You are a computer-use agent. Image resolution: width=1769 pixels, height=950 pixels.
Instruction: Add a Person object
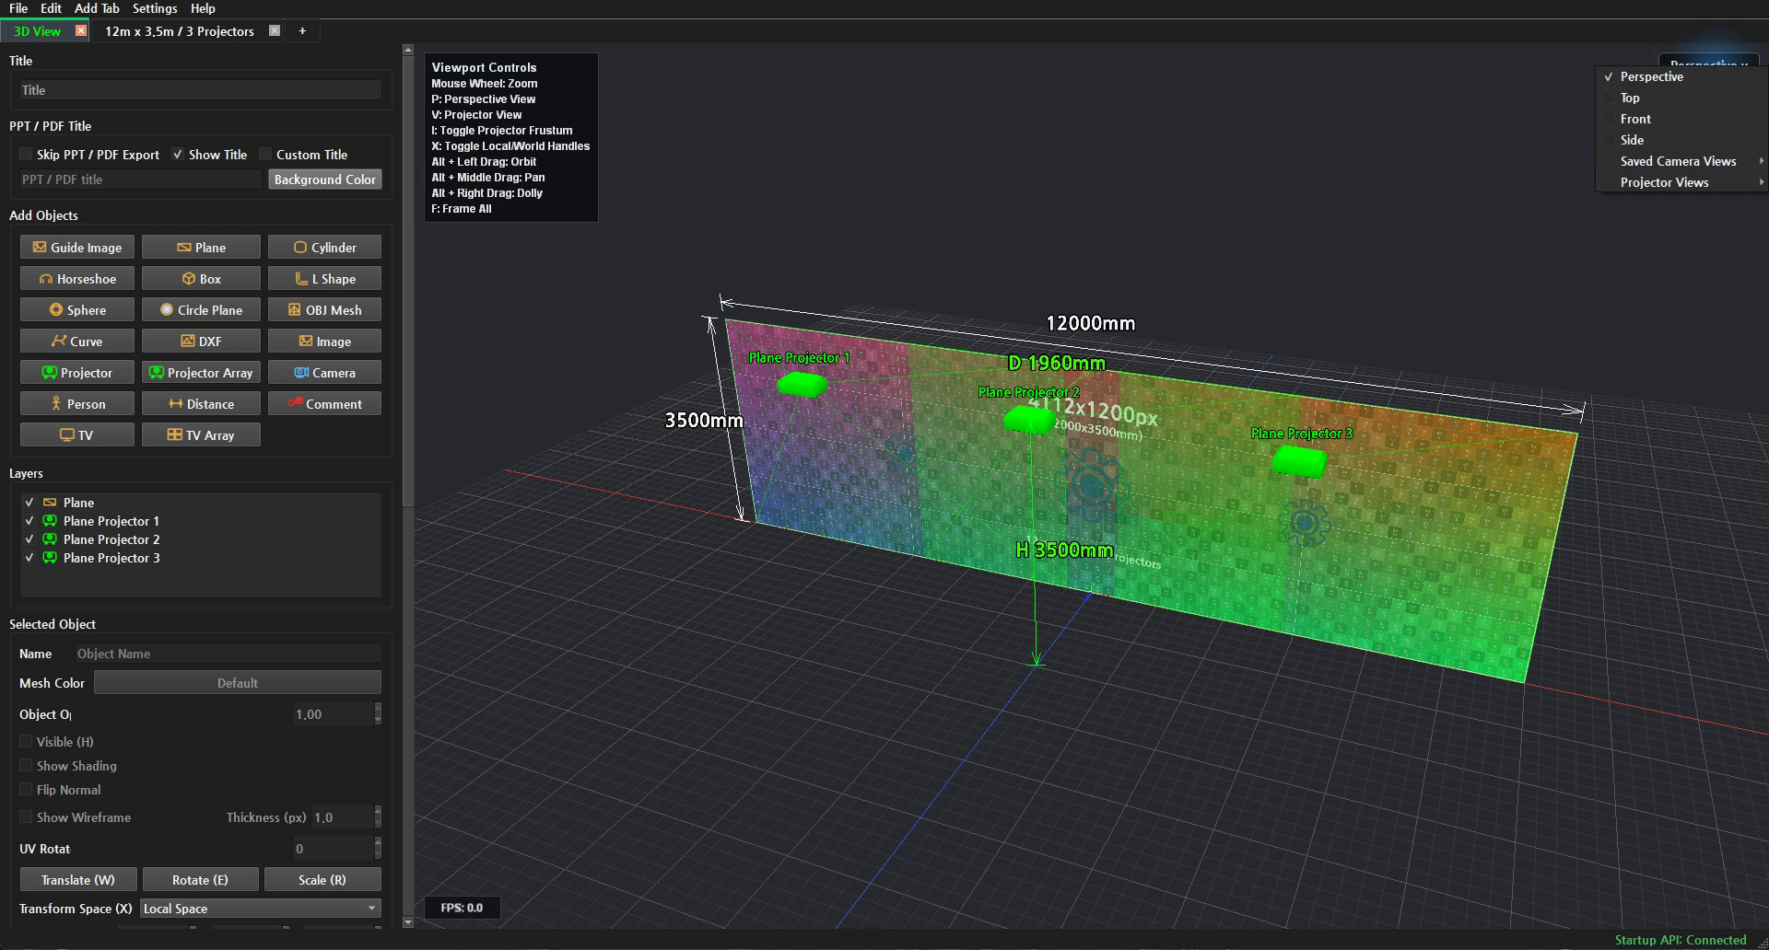tap(77, 404)
